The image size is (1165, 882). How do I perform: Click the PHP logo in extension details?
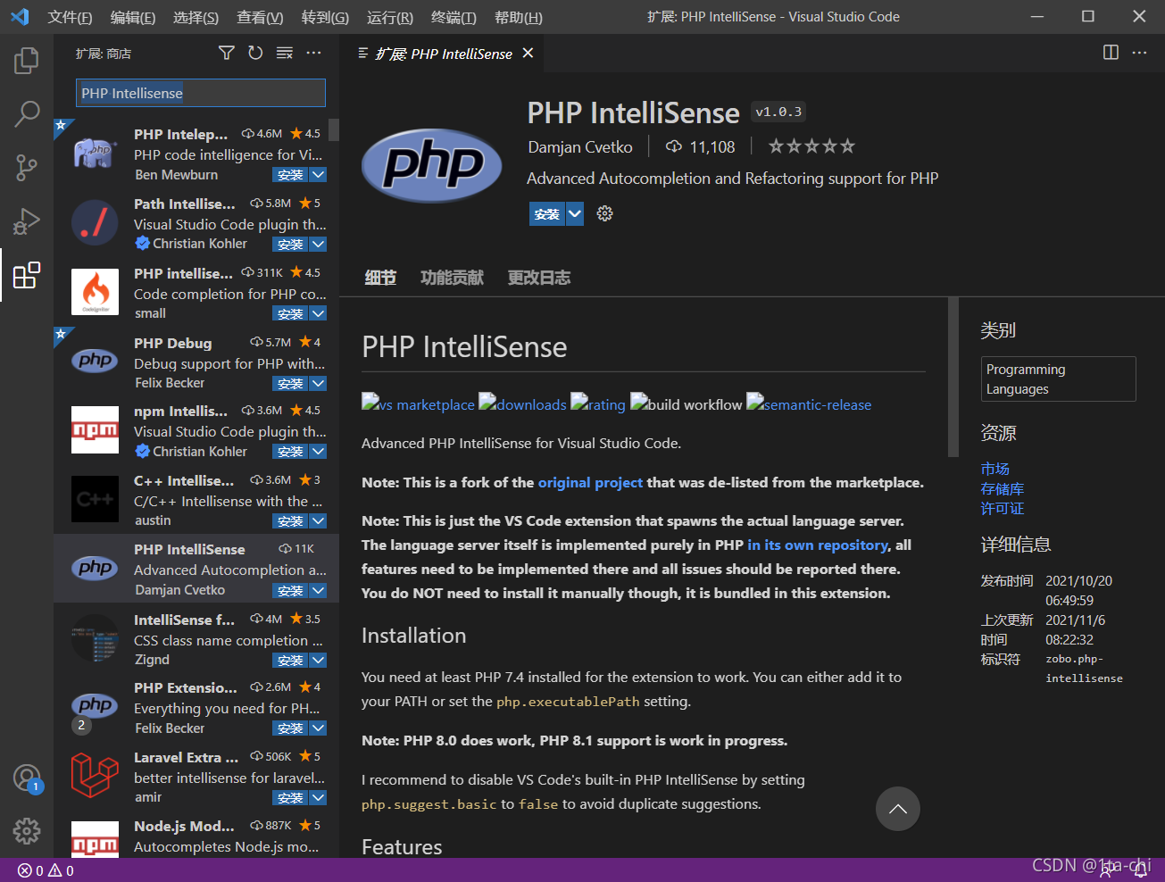(432, 166)
